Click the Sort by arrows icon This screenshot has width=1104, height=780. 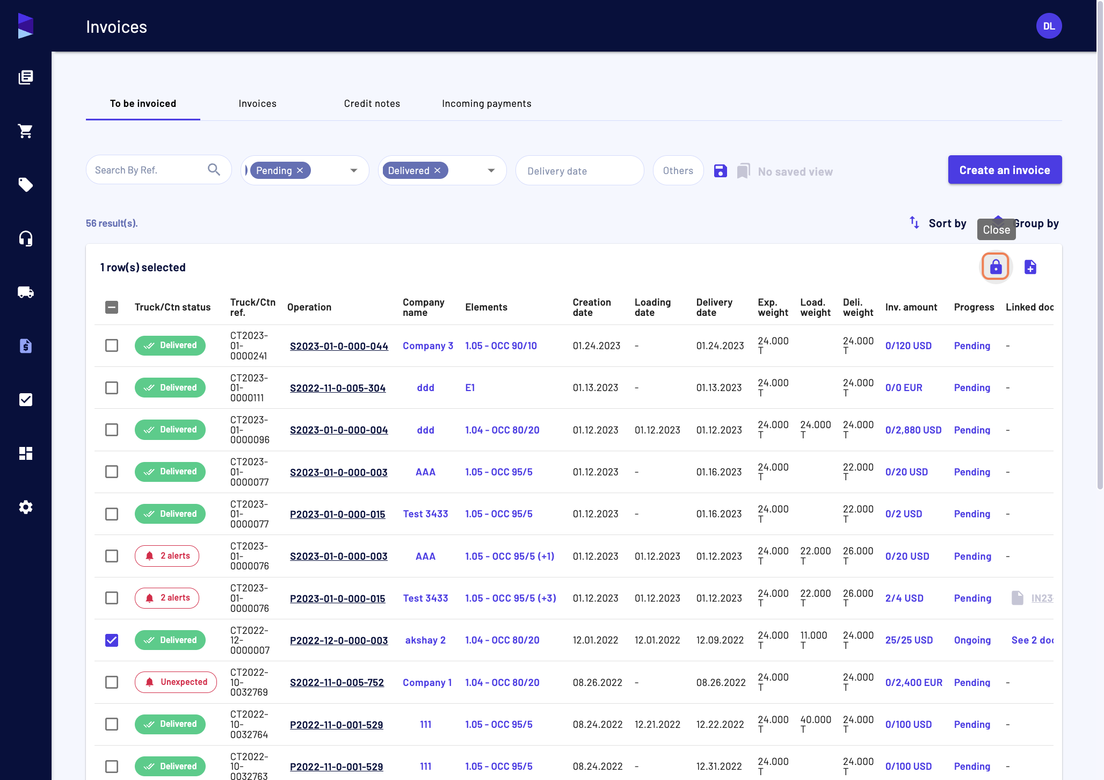(x=914, y=222)
